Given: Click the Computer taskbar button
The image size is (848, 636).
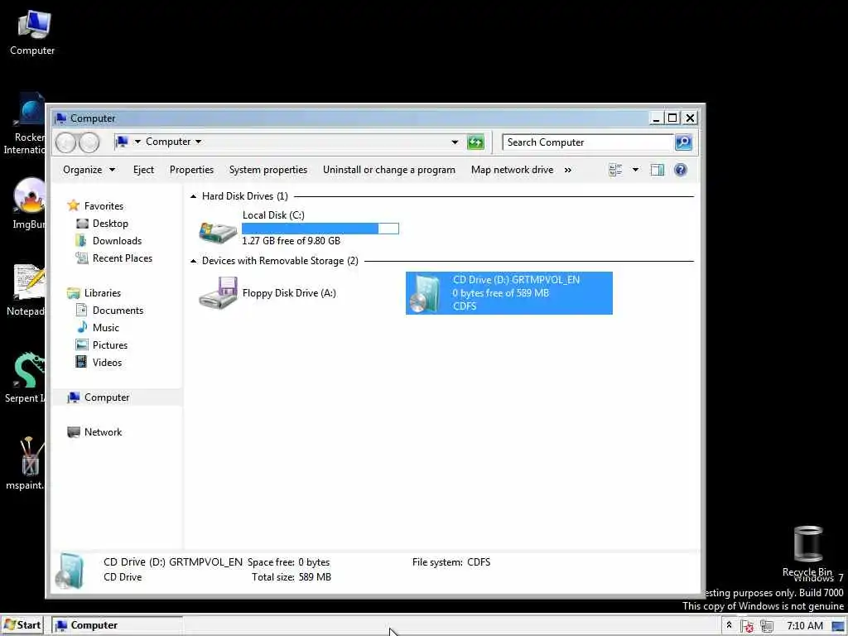Looking at the screenshot, I should (117, 625).
